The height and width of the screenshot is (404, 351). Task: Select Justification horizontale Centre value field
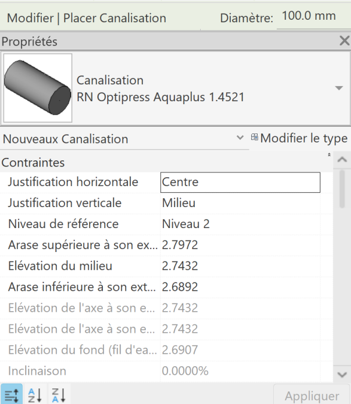click(x=240, y=182)
